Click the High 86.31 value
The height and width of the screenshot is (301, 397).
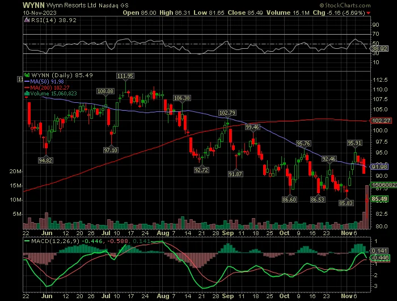point(175,12)
